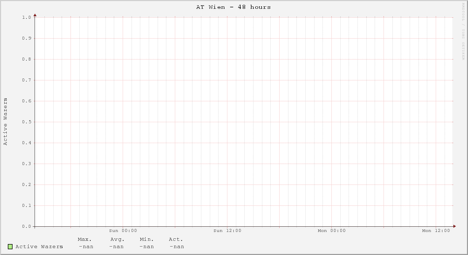Click the 'Max.' column header
The height and width of the screenshot is (255, 468).
coord(85,239)
